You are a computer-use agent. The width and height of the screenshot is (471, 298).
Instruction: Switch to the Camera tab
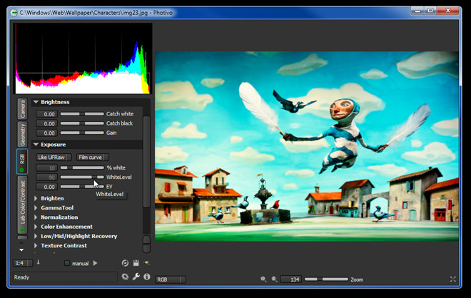22,108
